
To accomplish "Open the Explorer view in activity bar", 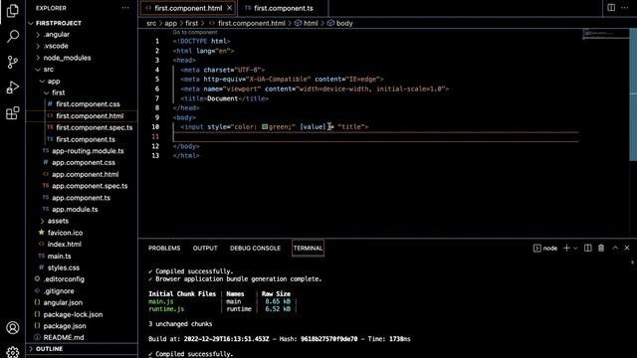I will (x=13, y=11).
